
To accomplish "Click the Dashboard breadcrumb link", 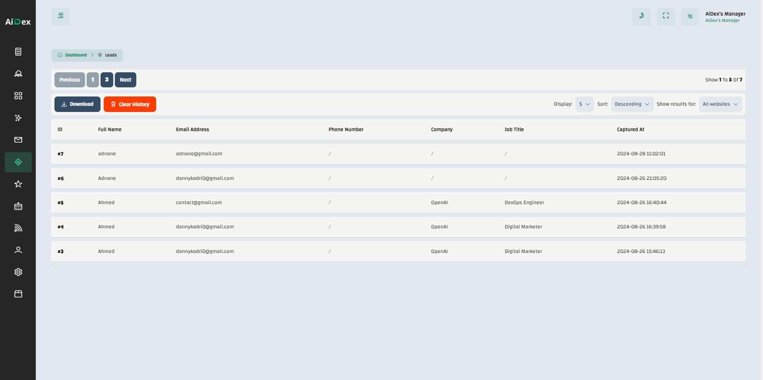I will (76, 55).
